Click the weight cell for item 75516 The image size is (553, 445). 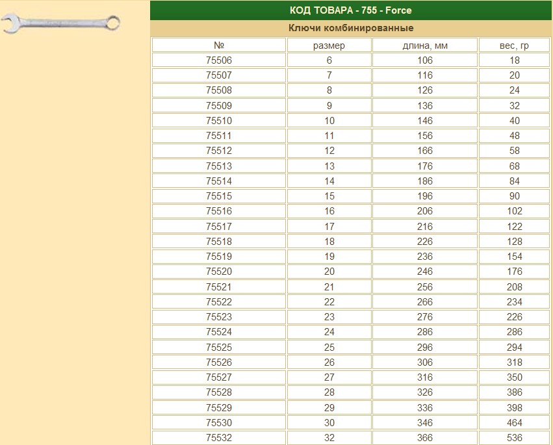pyautogui.click(x=514, y=211)
